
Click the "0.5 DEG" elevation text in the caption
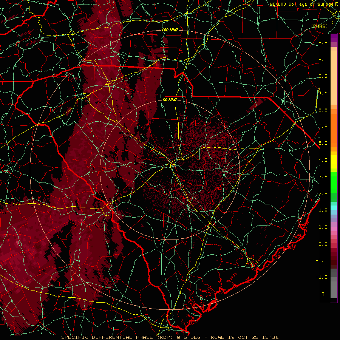point(188,337)
